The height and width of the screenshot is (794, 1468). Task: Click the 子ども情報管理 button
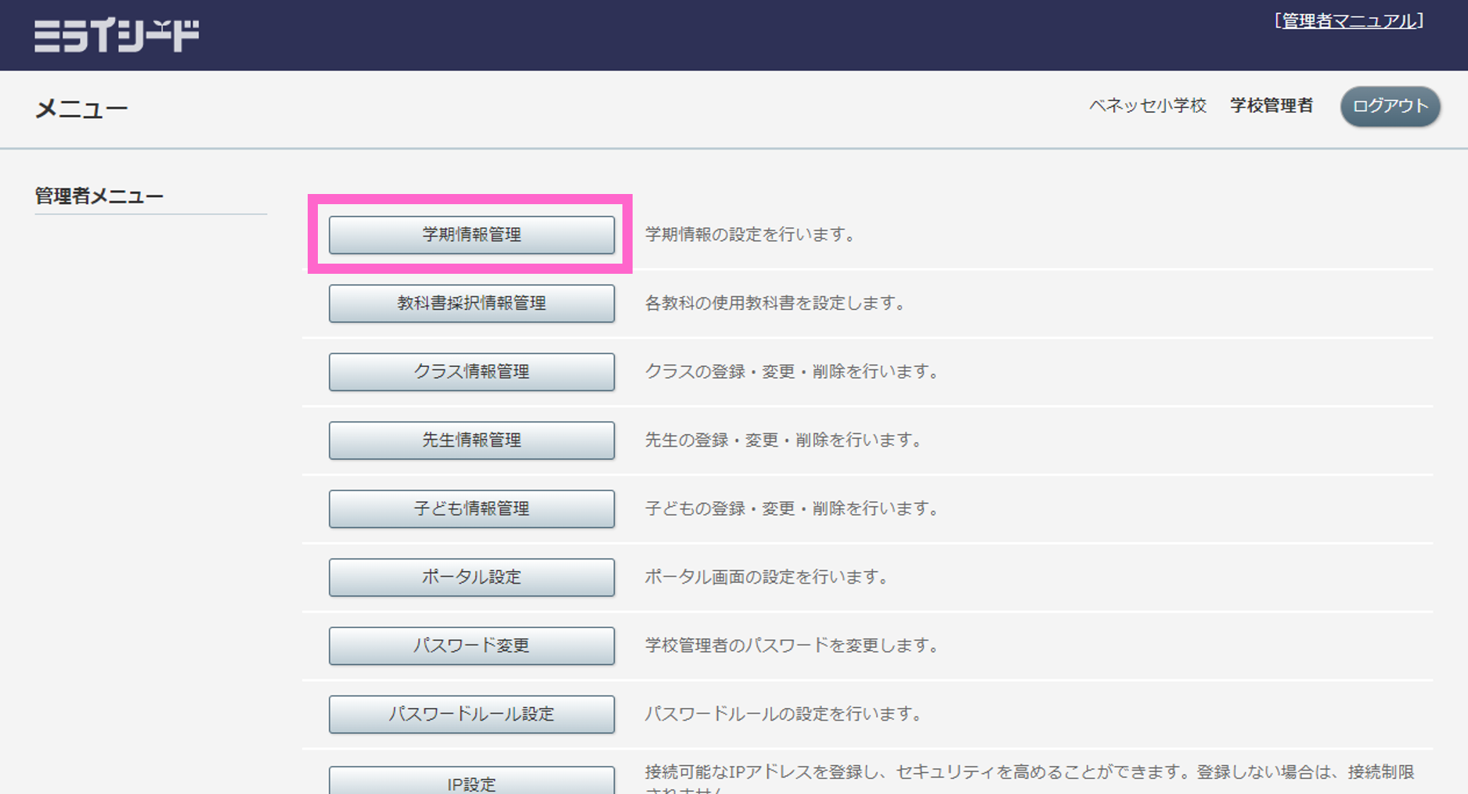click(471, 508)
